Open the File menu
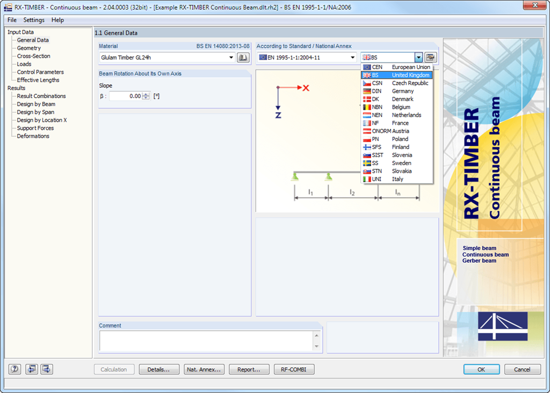Viewport: 550px width, 393px height. tap(12, 20)
